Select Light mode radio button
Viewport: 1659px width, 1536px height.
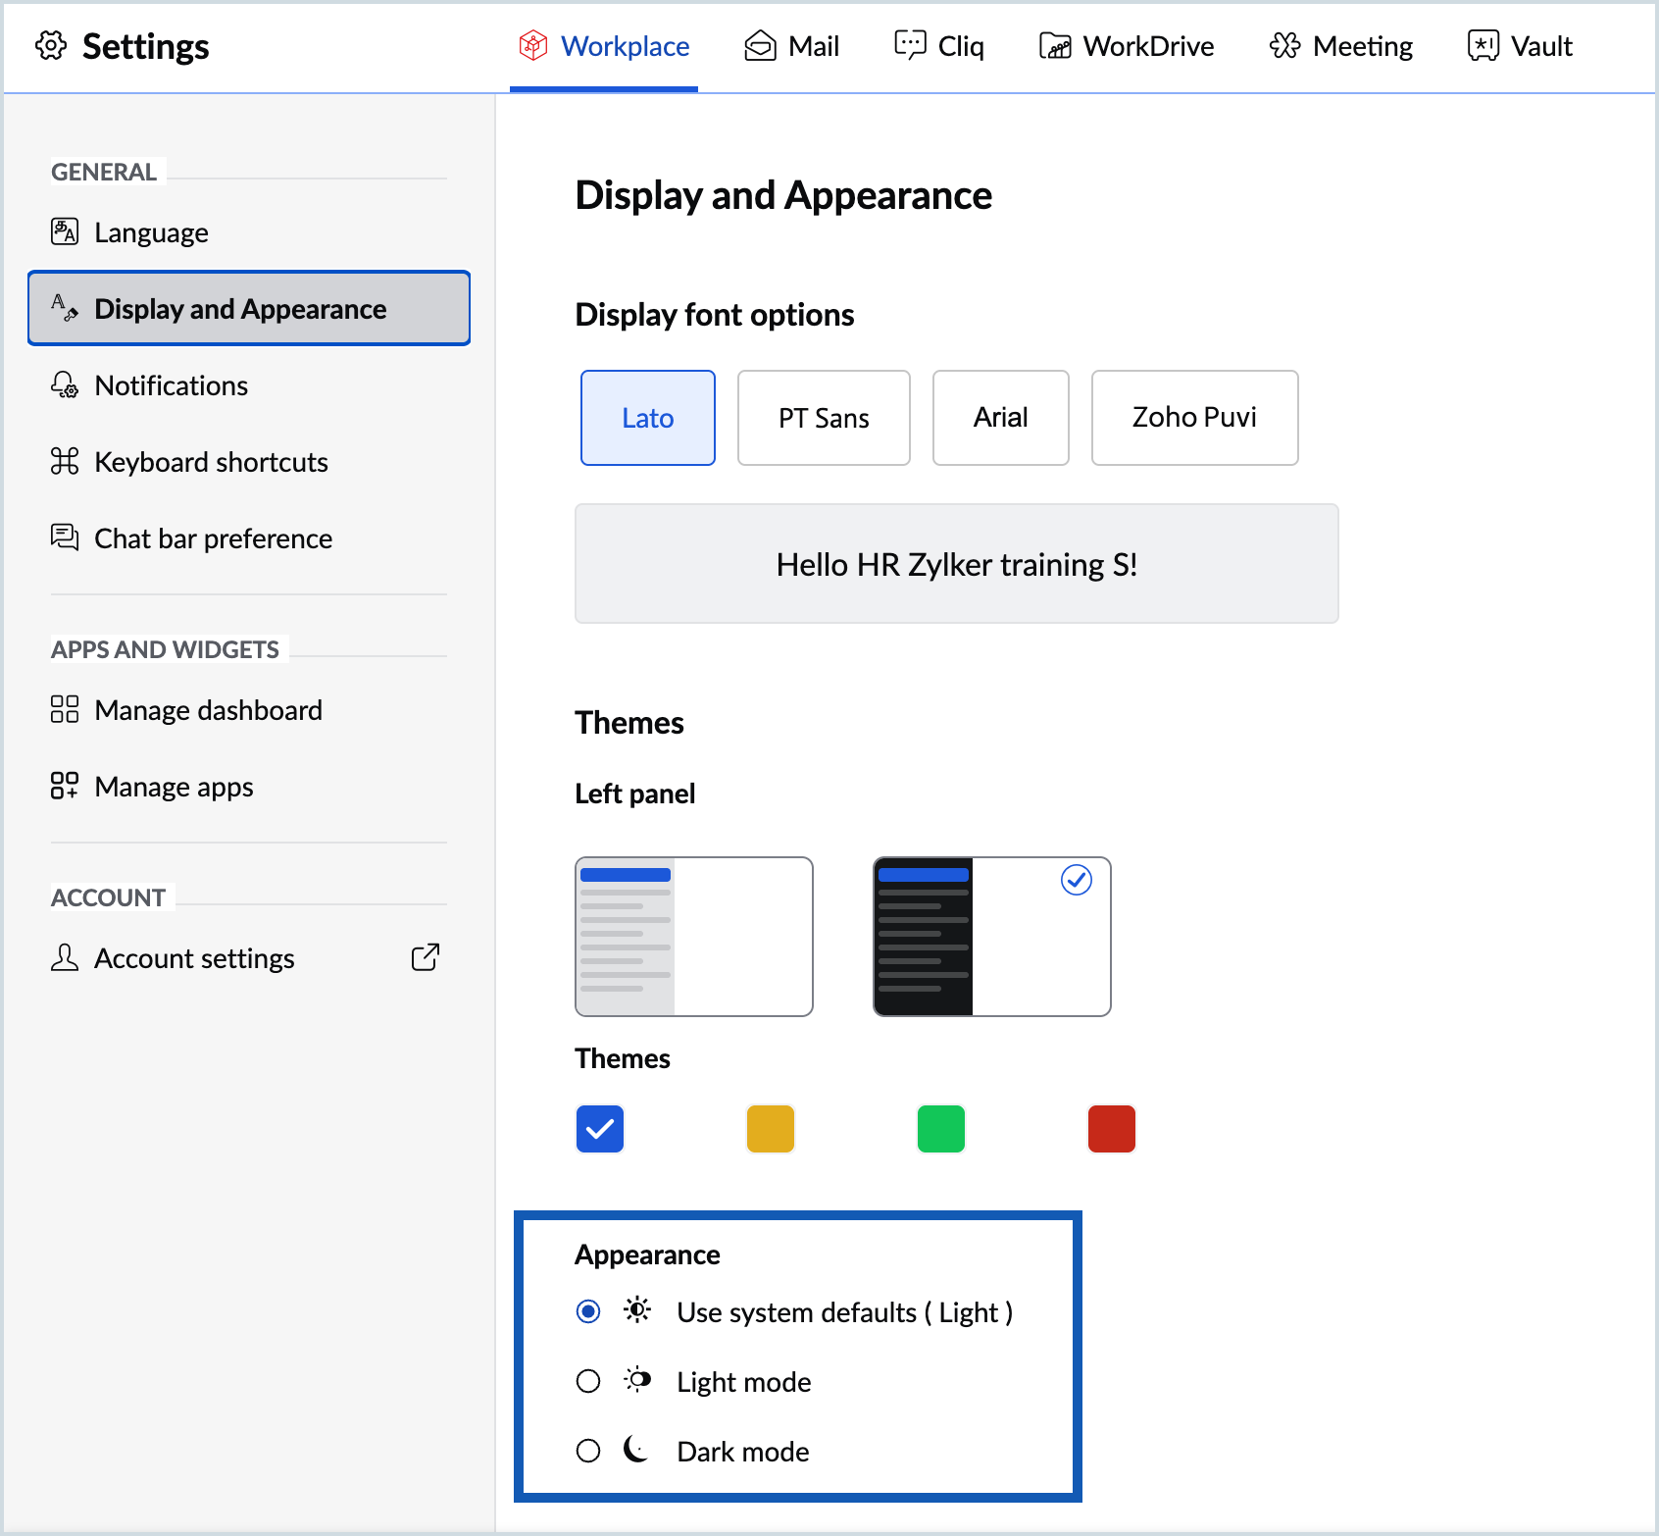[x=588, y=1381]
